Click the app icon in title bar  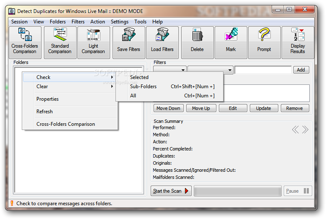point(12,11)
